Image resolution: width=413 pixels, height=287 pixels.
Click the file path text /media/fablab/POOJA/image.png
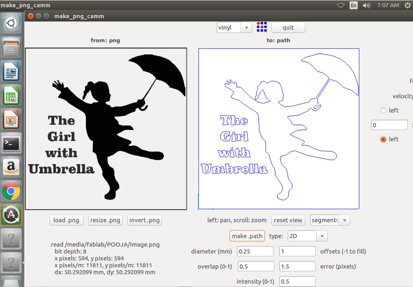tap(112, 245)
